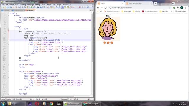The image size is (189, 106).
Task: Collapse the rating fold on line 30
Action: tap(9, 78)
